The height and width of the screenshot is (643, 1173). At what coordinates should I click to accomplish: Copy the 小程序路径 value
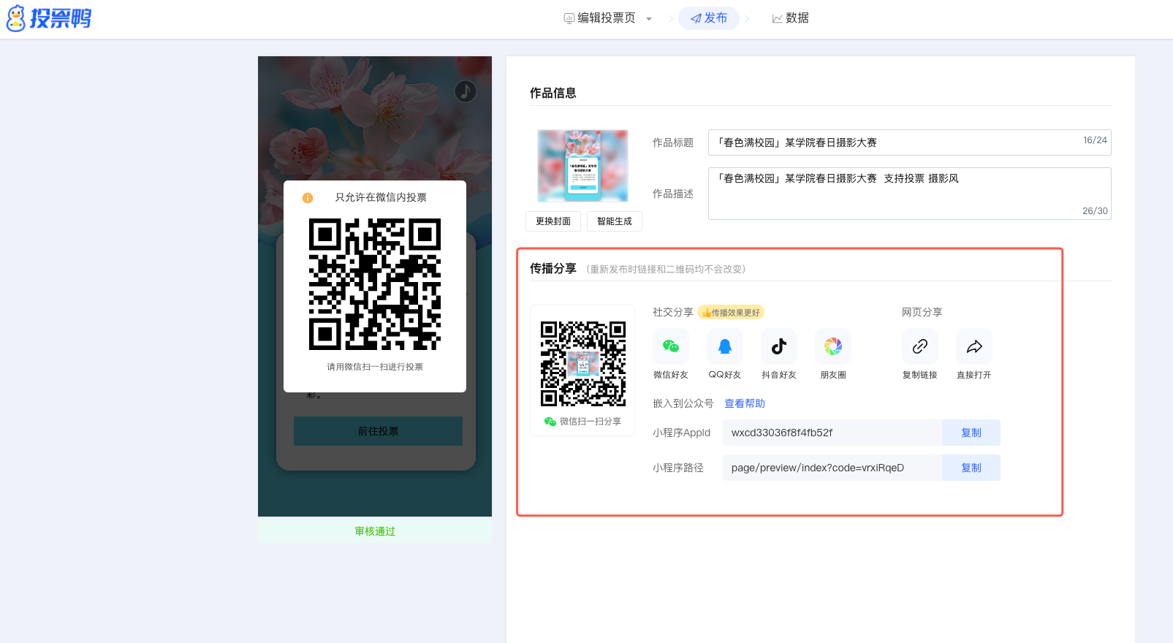coord(971,468)
